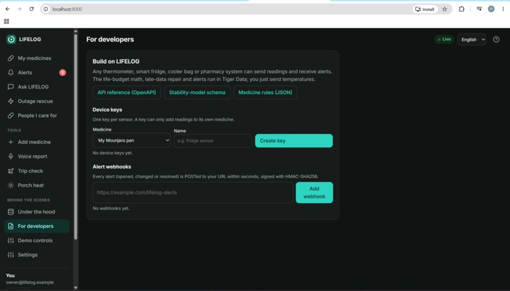This screenshot has width=510, height=291.
Task: Click the browser back arrow
Action: [x=8, y=9]
